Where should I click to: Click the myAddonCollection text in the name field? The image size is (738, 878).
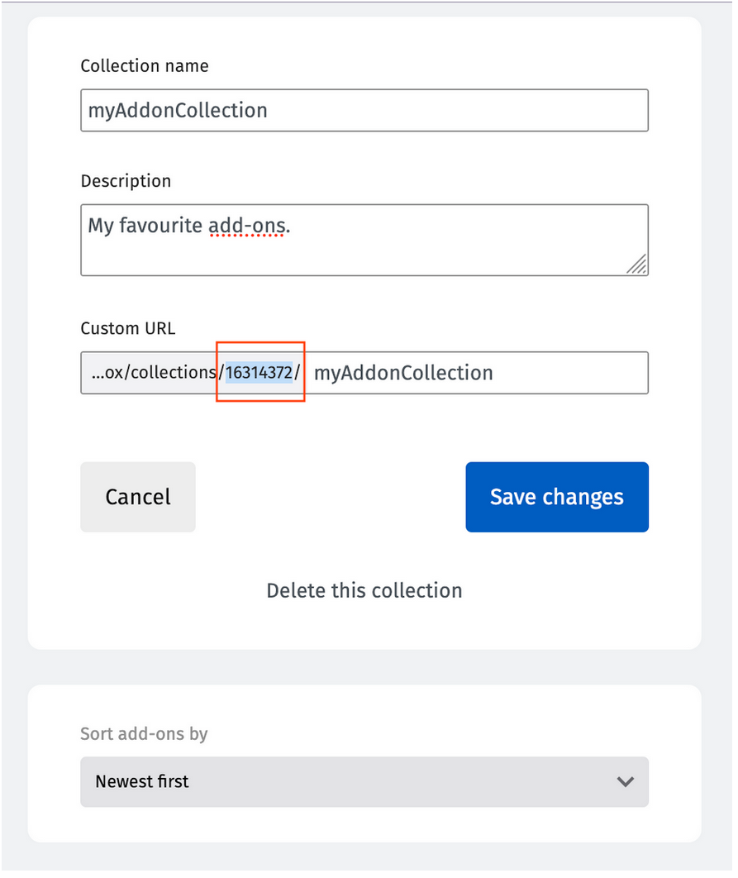tap(179, 110)
